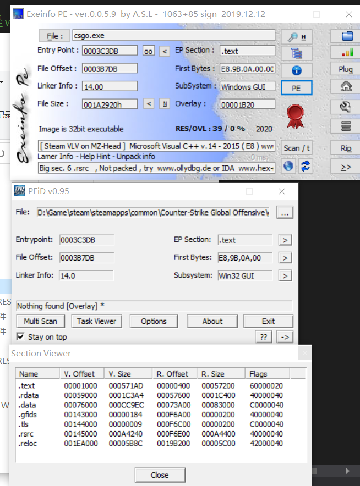Click the < button beside File Size
The image size is (360, 486).
[149, 104]
